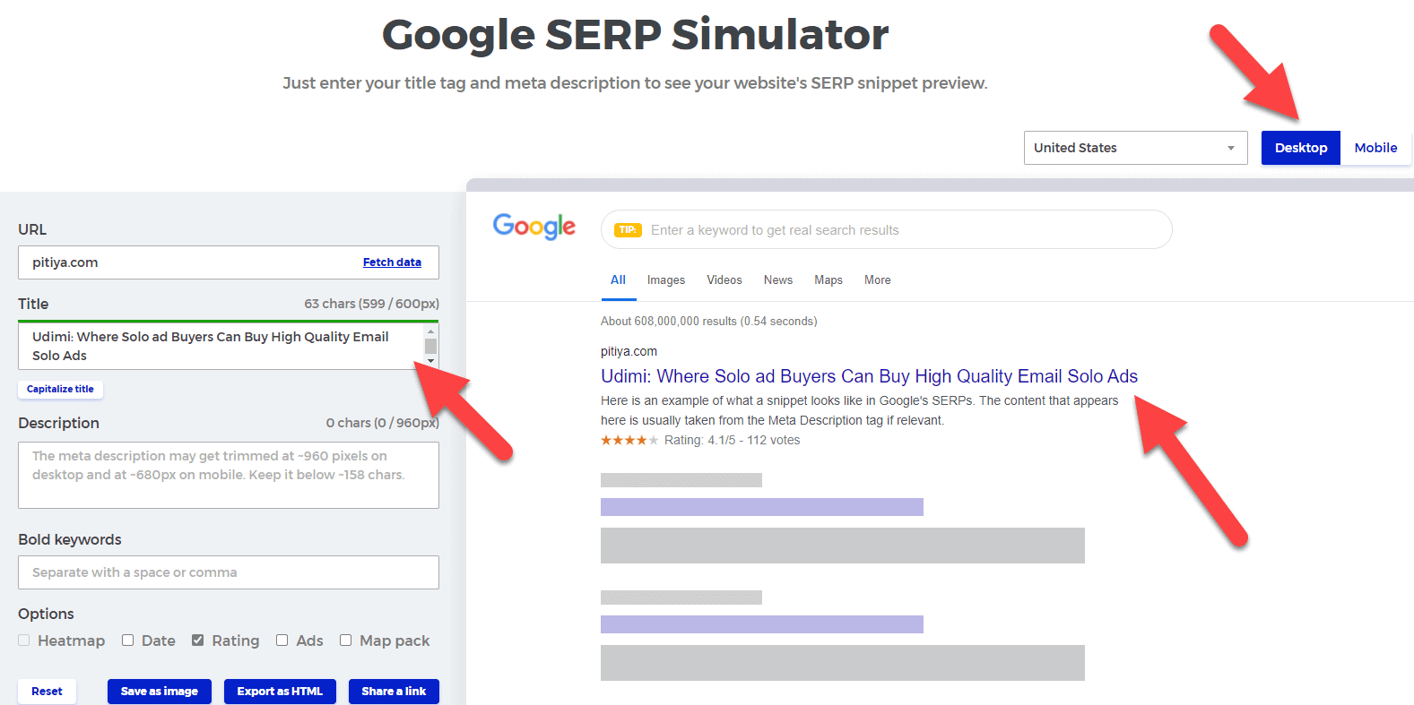Click the snippet description text
1414x705 pixels.
(860, 410)
